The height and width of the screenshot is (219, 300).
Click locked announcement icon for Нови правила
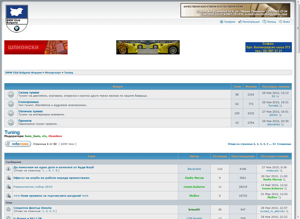pos(8,196)
